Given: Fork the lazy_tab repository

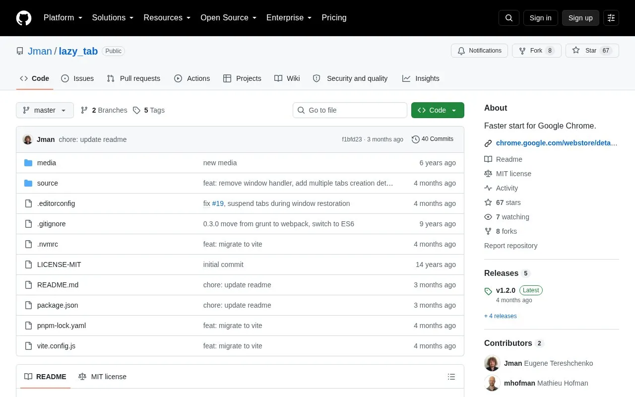Looking at the screenshot, I should pyautogui.click(x=536, y=51).
